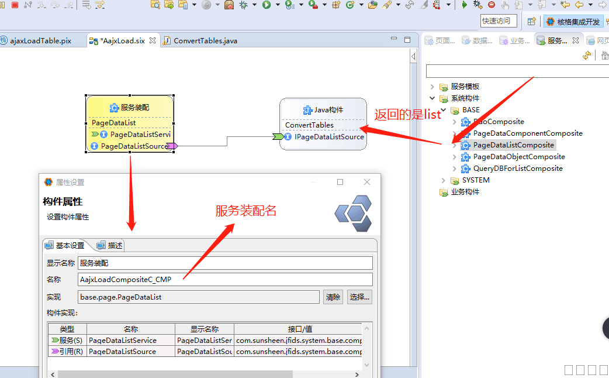Click the 清除 button
This screenshot has width=609, height=378.
pyautogui.click(x=333, y=297)
